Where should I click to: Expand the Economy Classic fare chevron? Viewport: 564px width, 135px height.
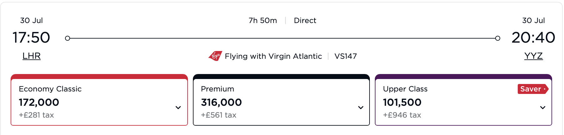178,108
